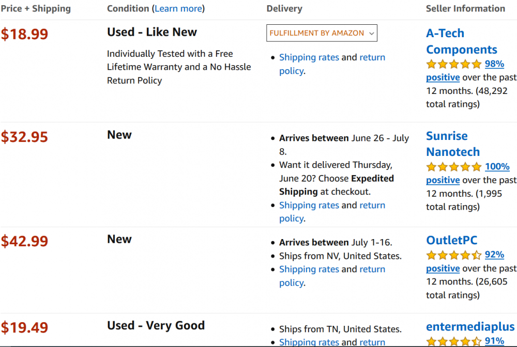Click the Fulfillment by Amazon chevron arrow
This screenshot has width=517, height=347.
pos(372,33)
